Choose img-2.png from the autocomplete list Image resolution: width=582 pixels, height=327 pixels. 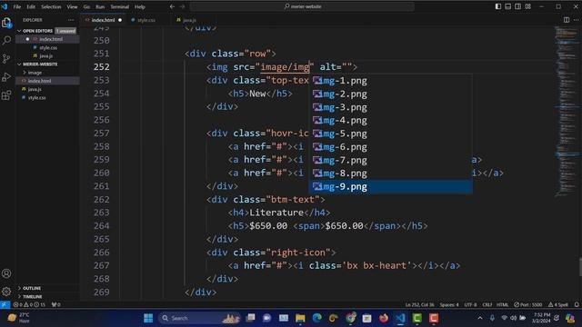coord(390,94)
